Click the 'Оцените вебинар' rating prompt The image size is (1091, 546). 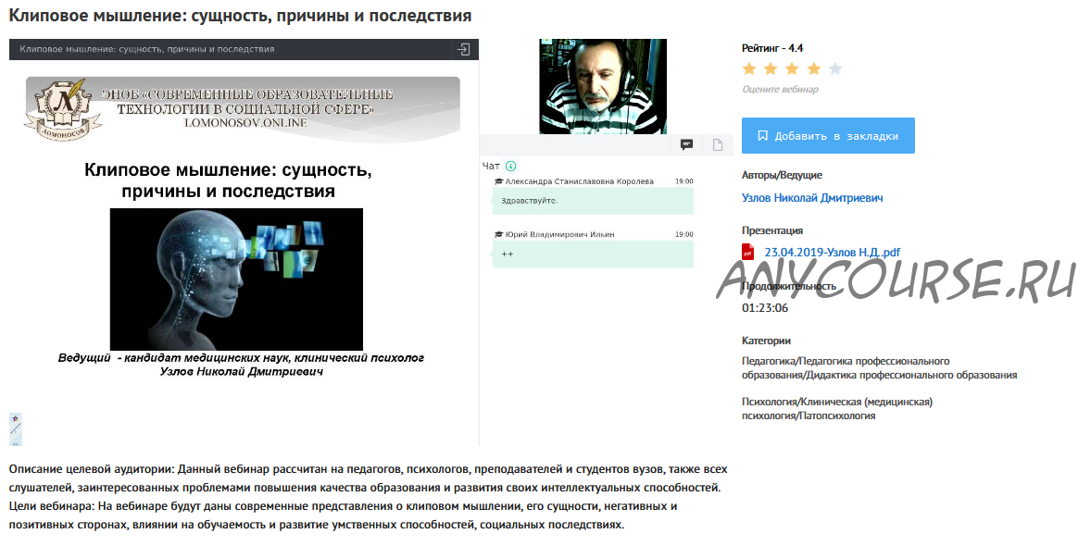coord(780,89)
